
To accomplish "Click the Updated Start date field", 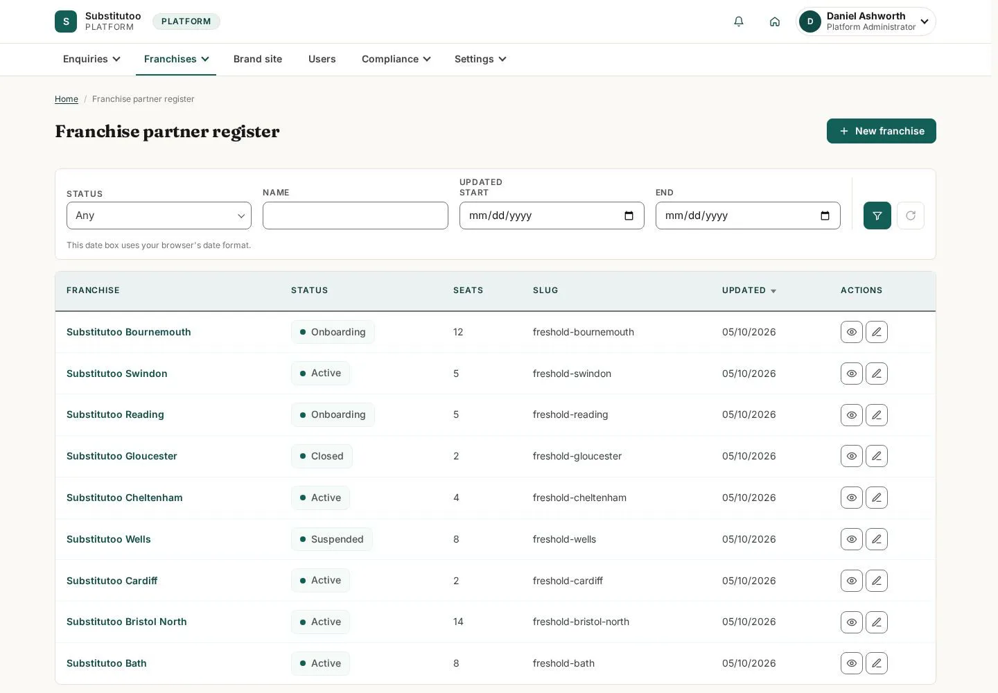I will [x=552, y=216].
